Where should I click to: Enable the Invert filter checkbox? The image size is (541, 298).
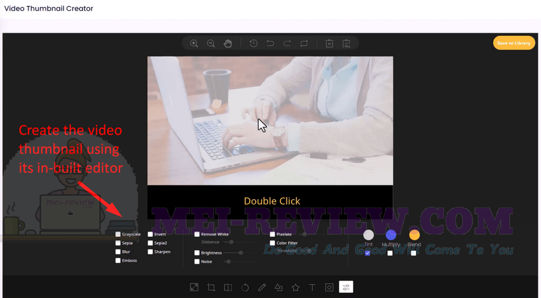pyautogui.click(x=150, y=234)
